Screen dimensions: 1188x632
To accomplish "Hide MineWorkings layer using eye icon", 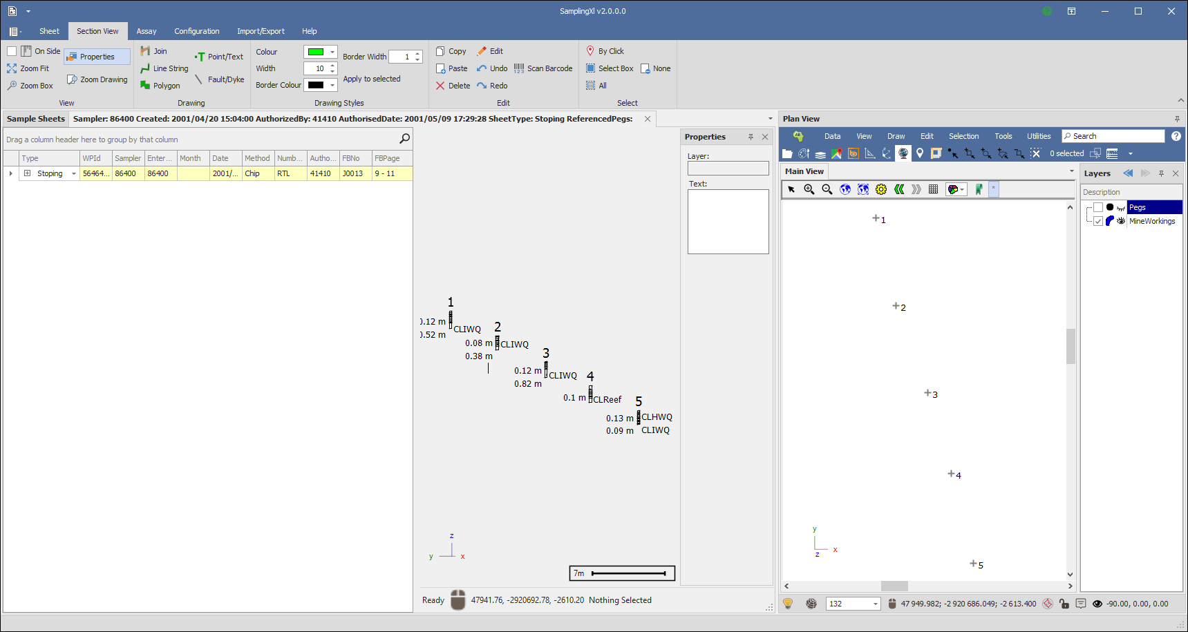I will (1121, 221).
